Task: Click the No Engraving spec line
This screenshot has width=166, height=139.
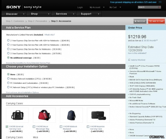Action: 135,114
